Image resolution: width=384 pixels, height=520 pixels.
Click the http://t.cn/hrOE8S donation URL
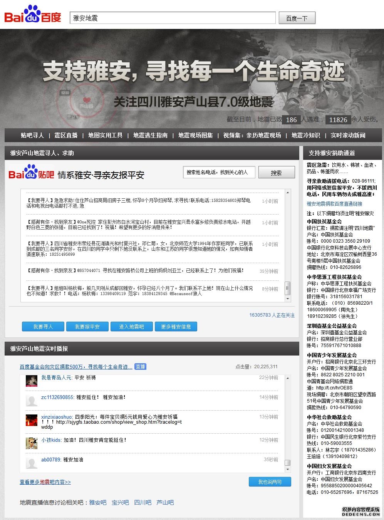point(334,388)
